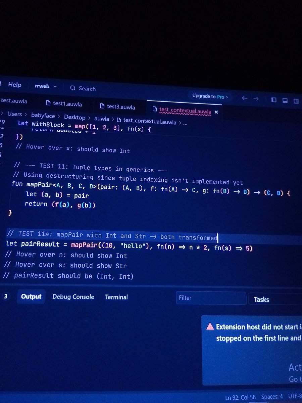This screenshot has width=302, height=403.
Task: Click the Upgrade to Pro link
Action: [210, 96]
